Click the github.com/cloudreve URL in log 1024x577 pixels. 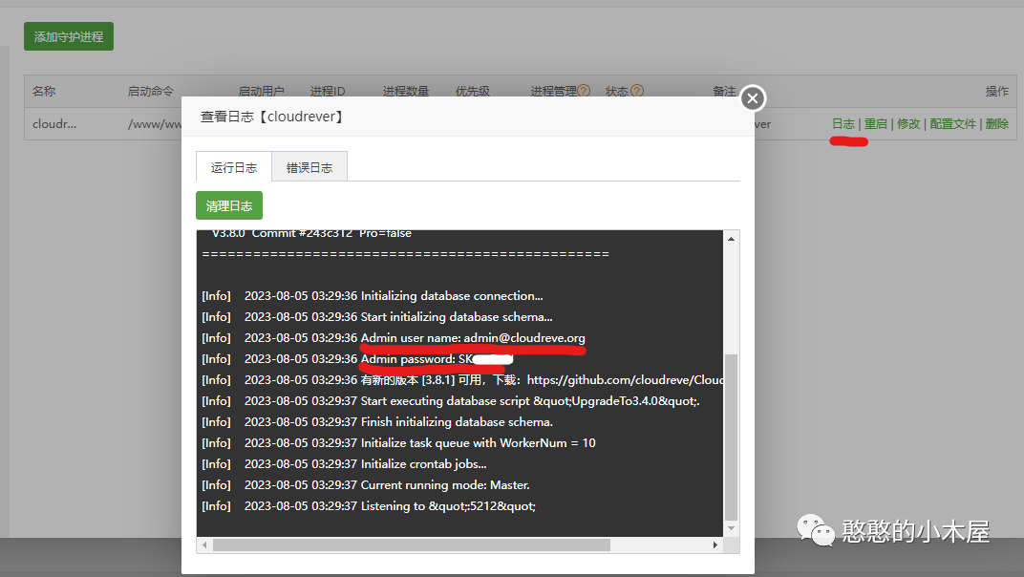[625, 379]
